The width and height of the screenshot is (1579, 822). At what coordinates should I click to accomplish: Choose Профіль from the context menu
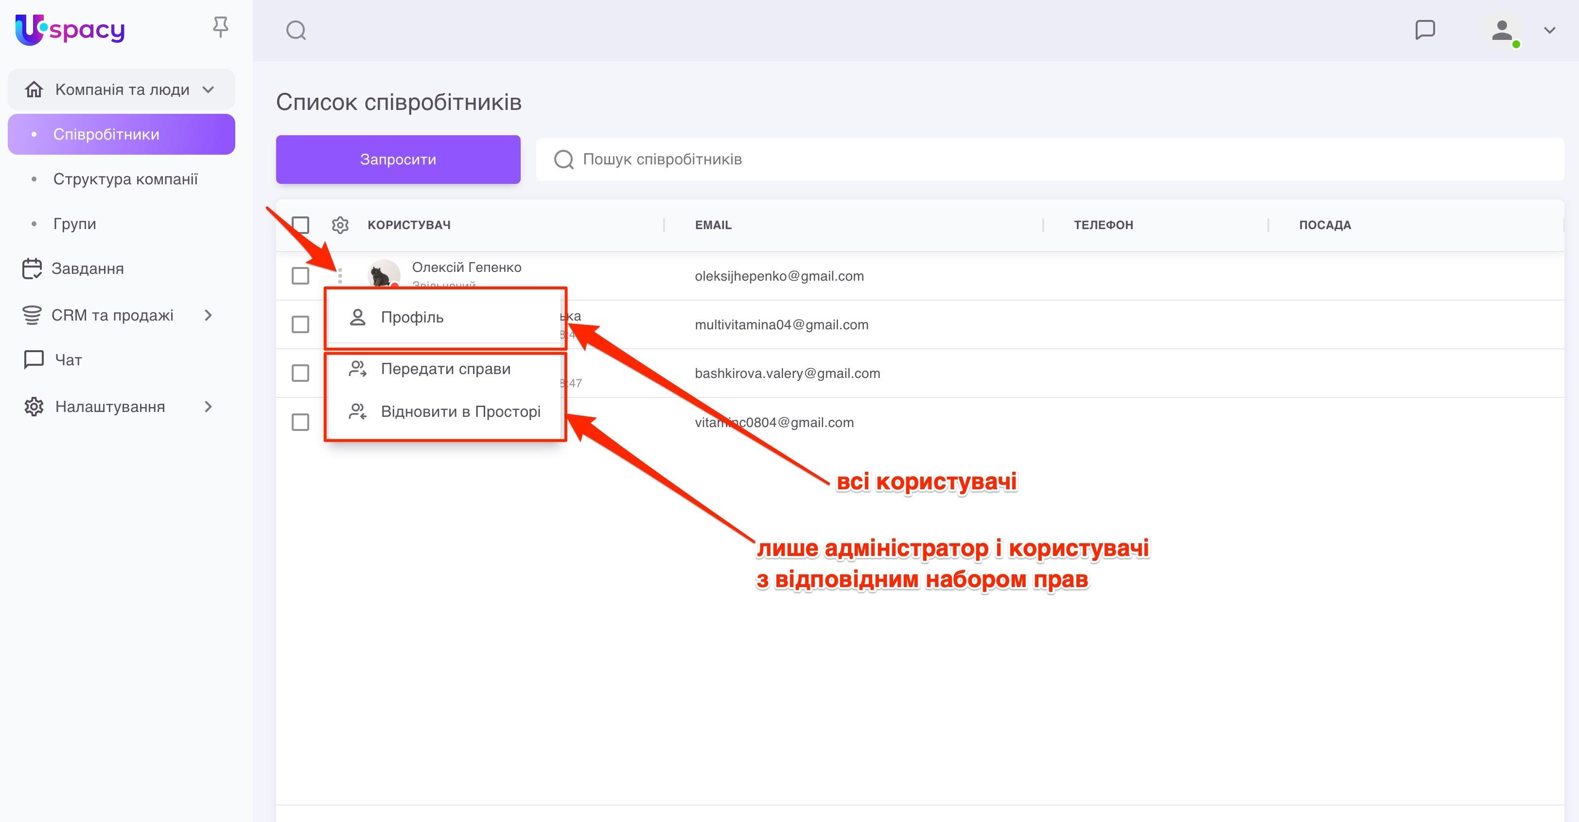412,318
